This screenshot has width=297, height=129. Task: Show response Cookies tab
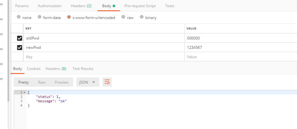pyautogui.click(x=34, y=68)
